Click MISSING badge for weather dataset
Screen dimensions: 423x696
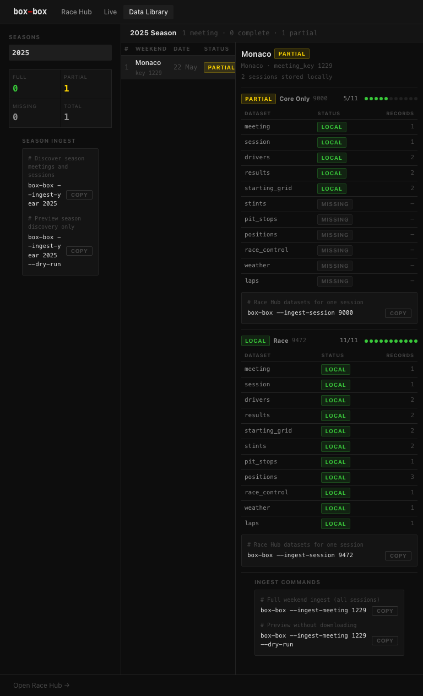point(335,266)
